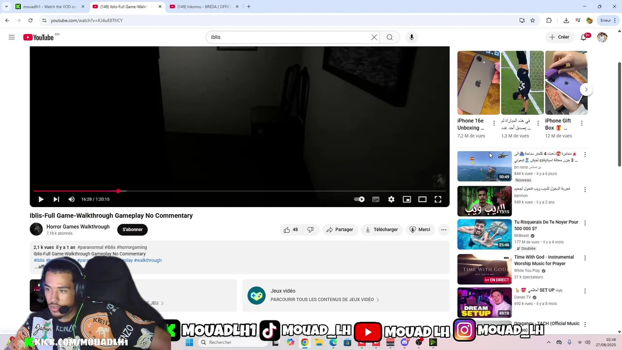Image resolution: width=622 pixels, height=350 pixels.
Task: Click the #walkthrough hashtag in the description
Action: click(x=148, y=261)
